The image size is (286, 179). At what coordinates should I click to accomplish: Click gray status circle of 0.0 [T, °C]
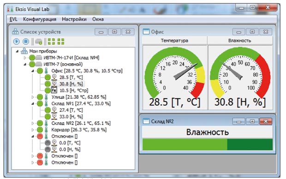[48, 143]
